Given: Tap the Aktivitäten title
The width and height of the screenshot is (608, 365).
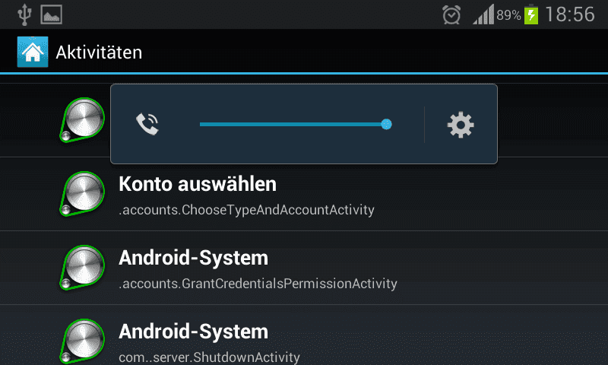Looking at the screenshot, I should 99,52.
